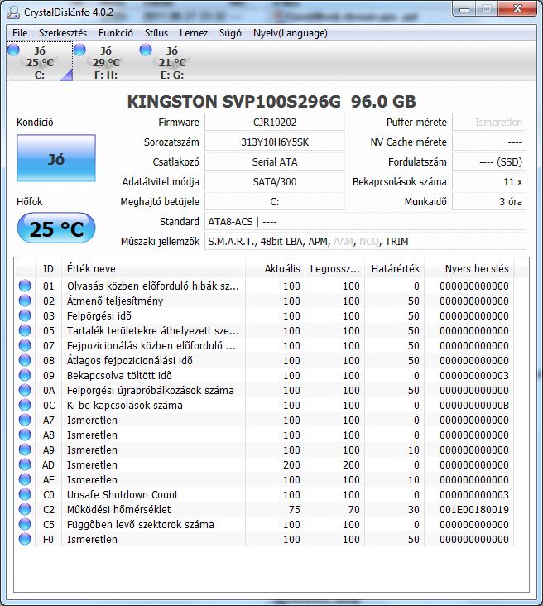
Task: Click status orb of attribute 05 row
Action: (25, 330)
